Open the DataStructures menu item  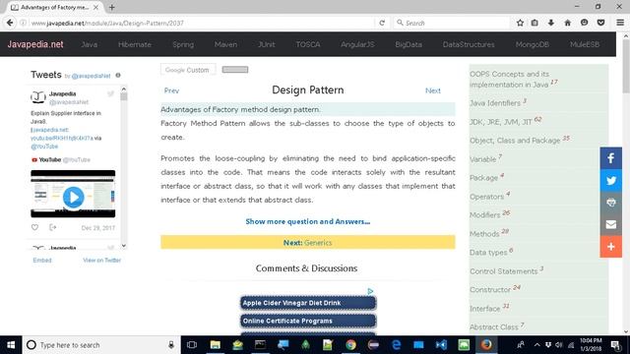pos(469,44)
